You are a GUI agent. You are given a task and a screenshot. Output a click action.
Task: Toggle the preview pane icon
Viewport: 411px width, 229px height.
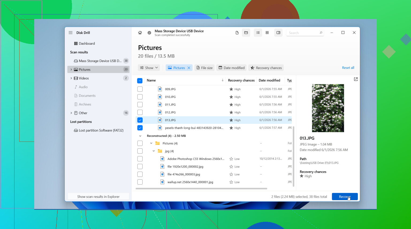(x=278, y=33)
